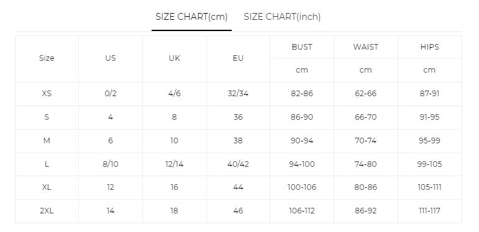This screenshot has width=479, height=232.
Task: Click the UK value 12/14
Action: click(x=175, y=164)
